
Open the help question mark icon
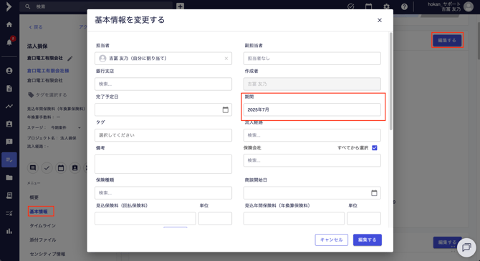(x=404, y=6)
